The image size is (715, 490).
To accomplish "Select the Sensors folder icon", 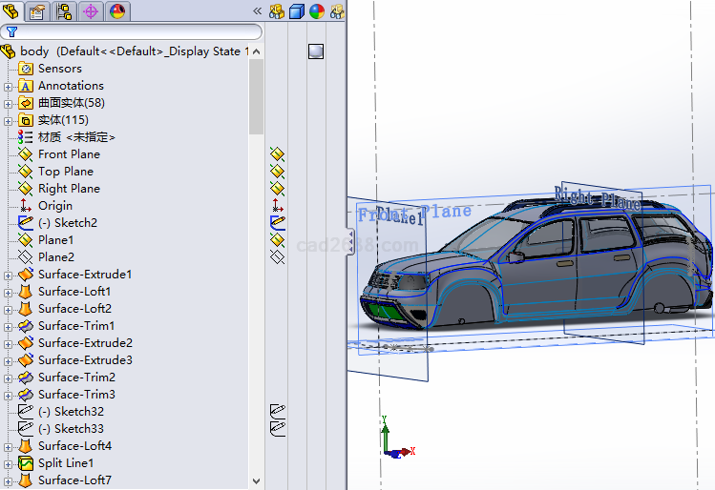I will click(26, 69).
